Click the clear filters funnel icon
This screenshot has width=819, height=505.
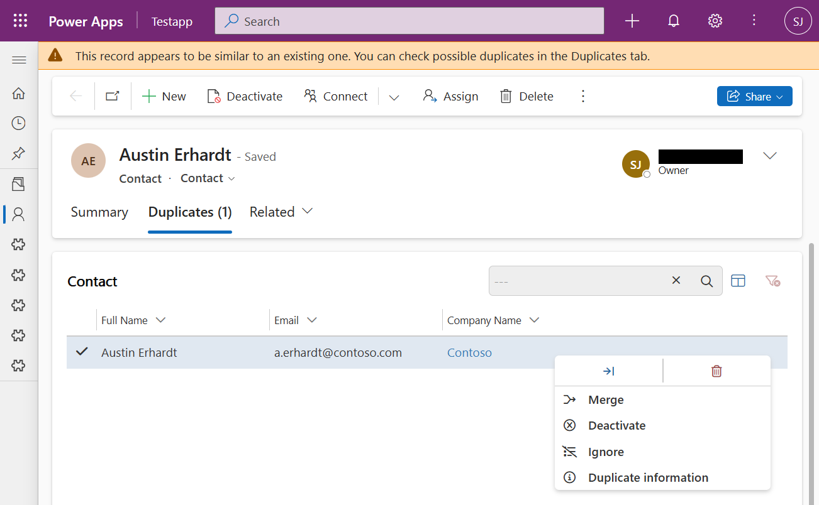tap(772, 281)
